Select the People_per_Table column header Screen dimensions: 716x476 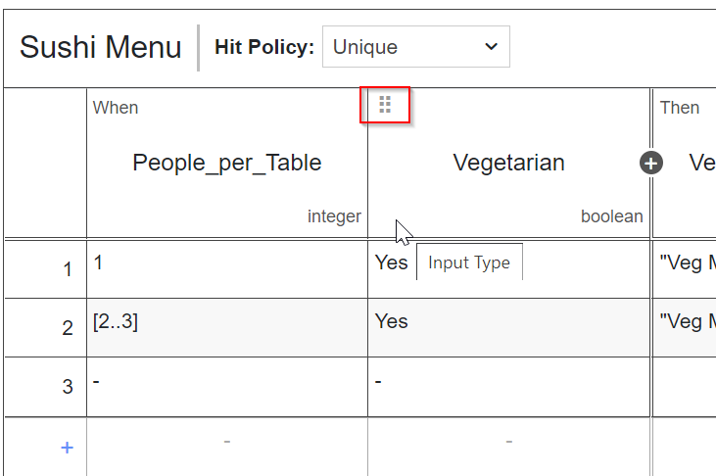tap(226, 163)
